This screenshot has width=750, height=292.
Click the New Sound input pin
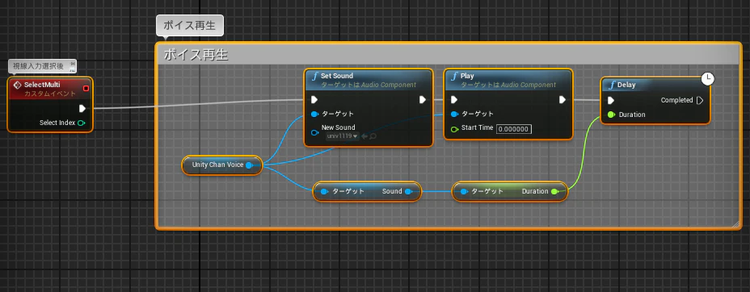point(314,132)
